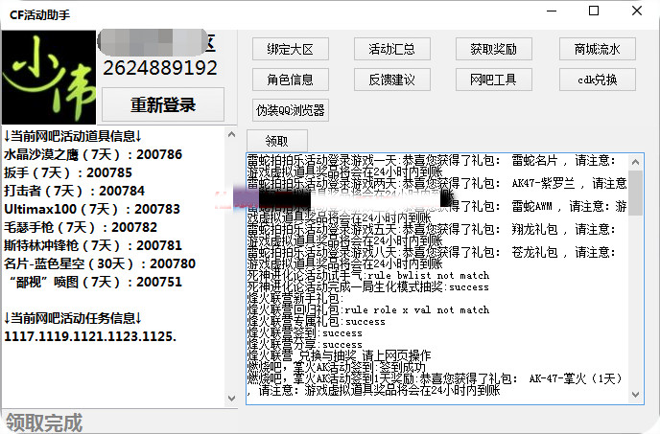This screenshot has height=434, width=660.
Task: Select line 斯特林冲锋枪（7天）：200781
Action: (x=93, y=245)
